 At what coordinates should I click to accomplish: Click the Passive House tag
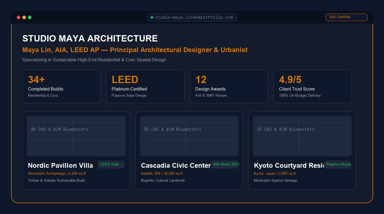[x=337, y=164]
